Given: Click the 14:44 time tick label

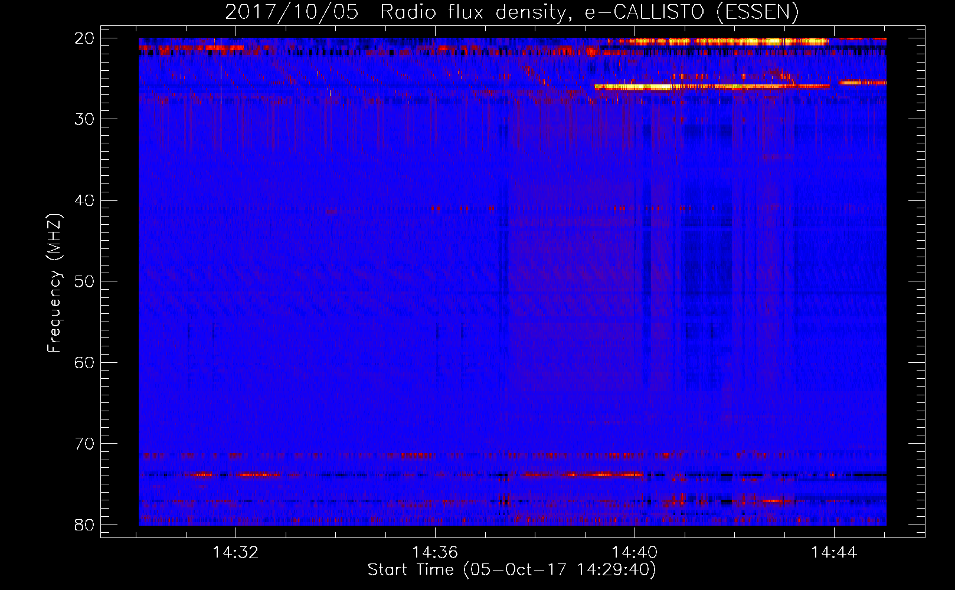Looking at the screenshot, I should [834, 553].
